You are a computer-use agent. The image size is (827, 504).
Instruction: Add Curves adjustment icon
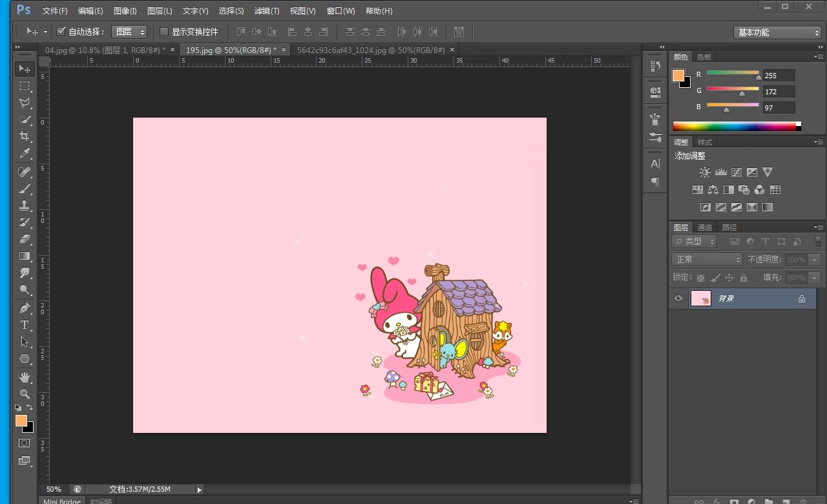tap(736, 173)
